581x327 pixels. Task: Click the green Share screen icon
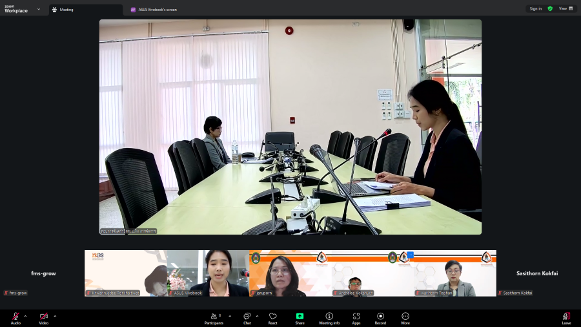(x=300, y=317)
